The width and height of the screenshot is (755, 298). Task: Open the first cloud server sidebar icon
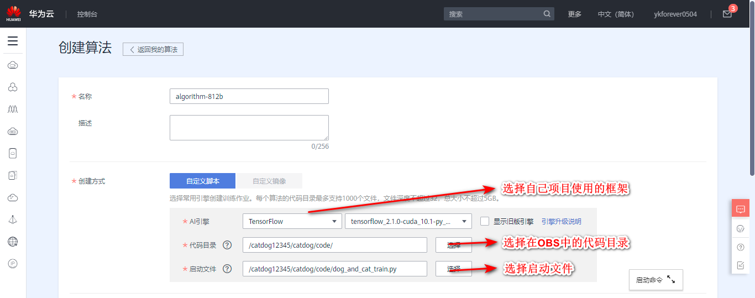coord(13,65)
